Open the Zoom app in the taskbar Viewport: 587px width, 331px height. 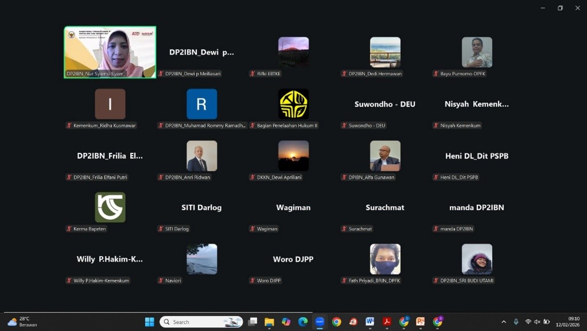click(x=320, y=322)
